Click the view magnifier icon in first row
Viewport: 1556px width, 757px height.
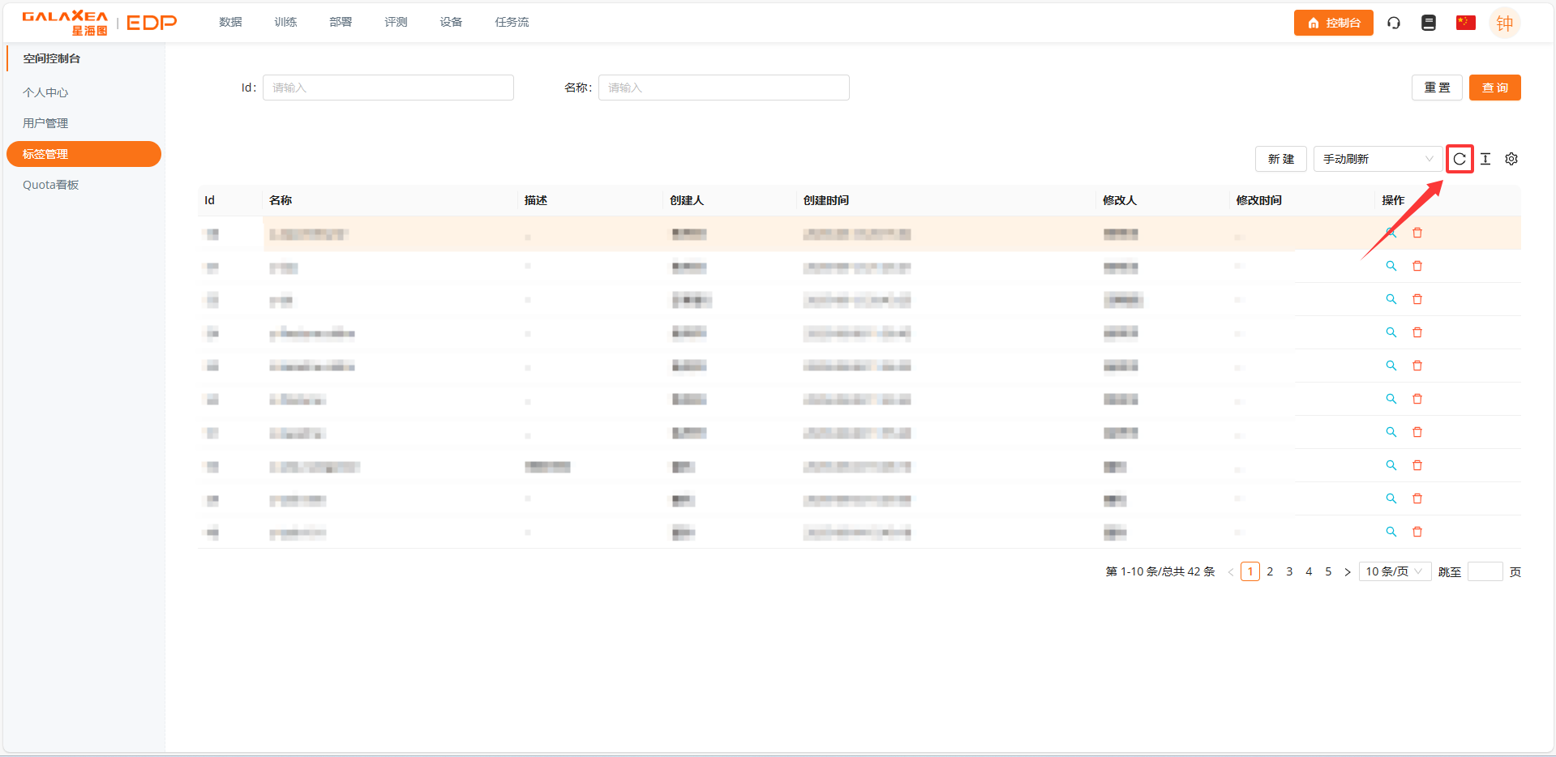coord(1391,233)
